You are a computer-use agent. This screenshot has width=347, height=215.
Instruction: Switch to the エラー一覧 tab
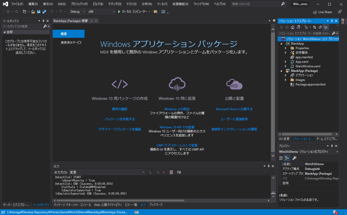pyautogui.click(x=131, y=205)
